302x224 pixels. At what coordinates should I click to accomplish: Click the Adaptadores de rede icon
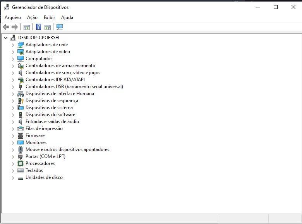pyautogui.click(x=21, y=45)
